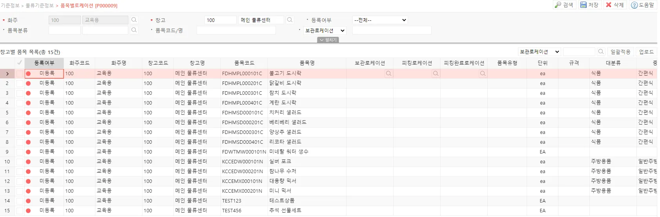
Task: Tick the checkbox on row 2
Action: (x=20, y=83)
